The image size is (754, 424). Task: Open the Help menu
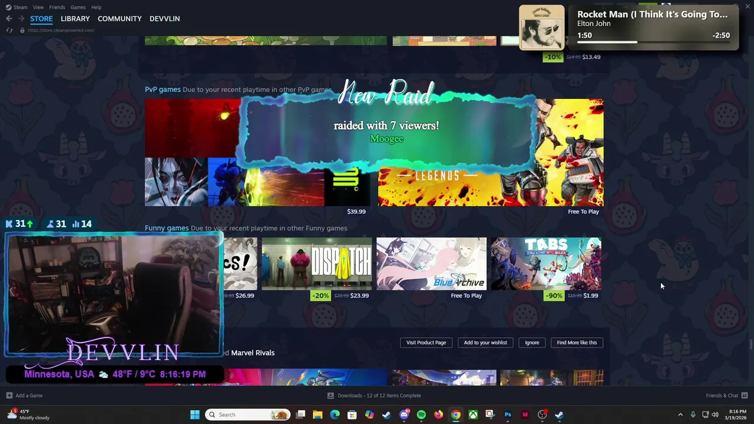[96, 7]
